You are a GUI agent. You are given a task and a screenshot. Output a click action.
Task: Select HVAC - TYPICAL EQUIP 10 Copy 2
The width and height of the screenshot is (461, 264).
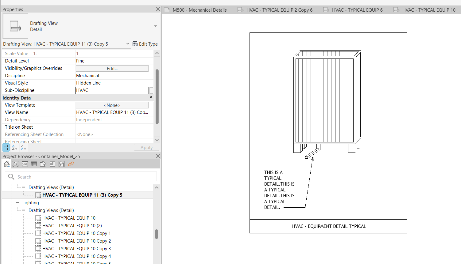[76, 241]
